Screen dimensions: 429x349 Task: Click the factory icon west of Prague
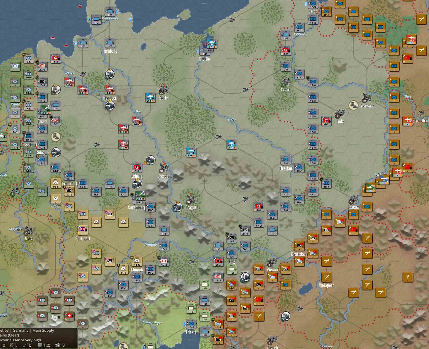pos(177,206)
